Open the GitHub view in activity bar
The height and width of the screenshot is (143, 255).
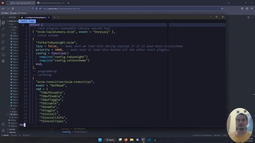pos(3,61)
